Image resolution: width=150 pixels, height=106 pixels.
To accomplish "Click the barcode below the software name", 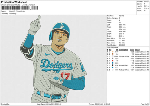I will coord(15,8).
